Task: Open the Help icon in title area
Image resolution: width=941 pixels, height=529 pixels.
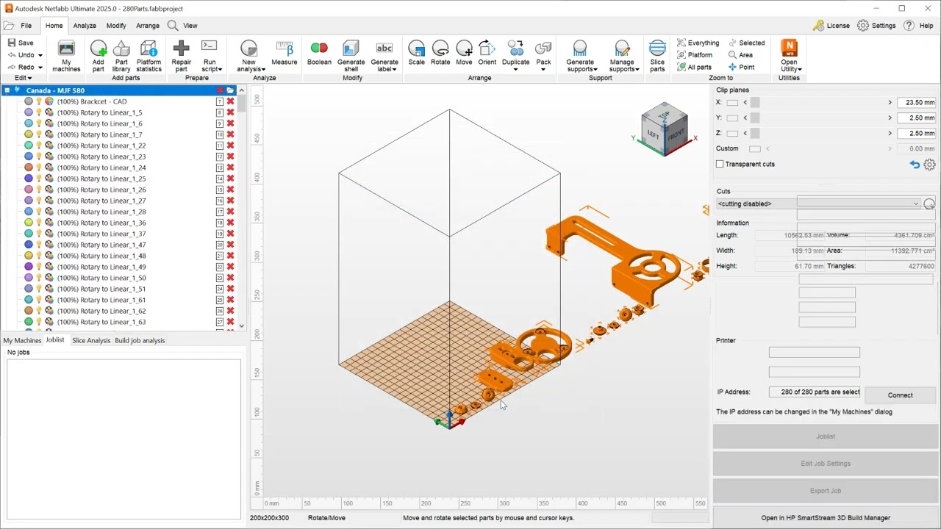Action: [909, 25]
